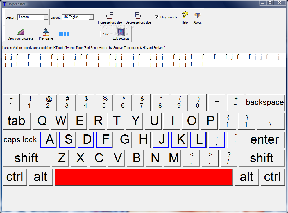Open View your progress chart

(21, 32)
